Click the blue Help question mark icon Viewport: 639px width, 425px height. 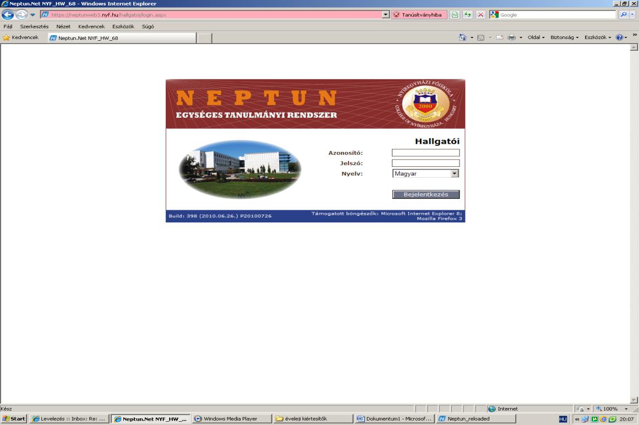pyautogui.click(x=619, y=37)
